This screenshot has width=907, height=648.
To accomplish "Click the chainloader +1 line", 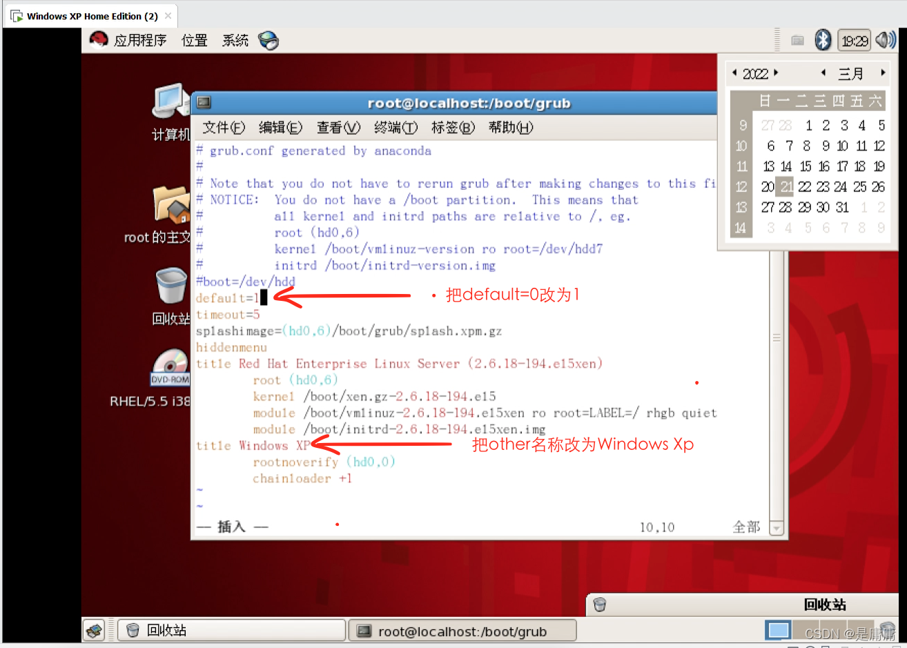I will coord(302,478).
